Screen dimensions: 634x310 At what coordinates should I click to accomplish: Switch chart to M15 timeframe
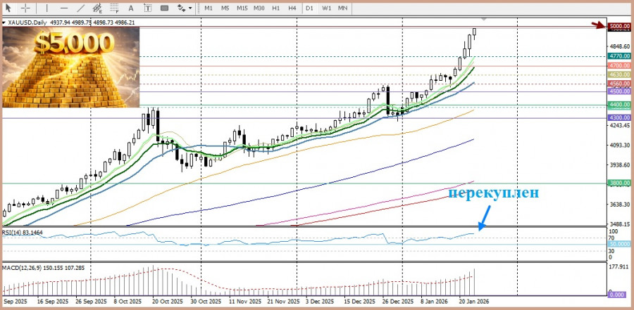(242, 8)
